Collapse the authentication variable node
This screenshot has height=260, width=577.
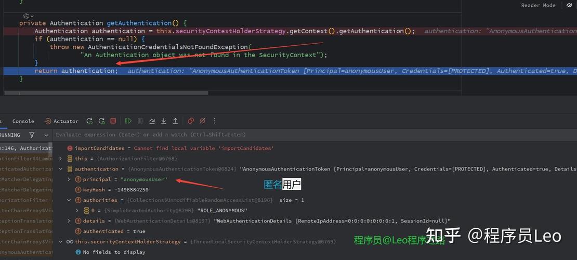tap(61, 169)
